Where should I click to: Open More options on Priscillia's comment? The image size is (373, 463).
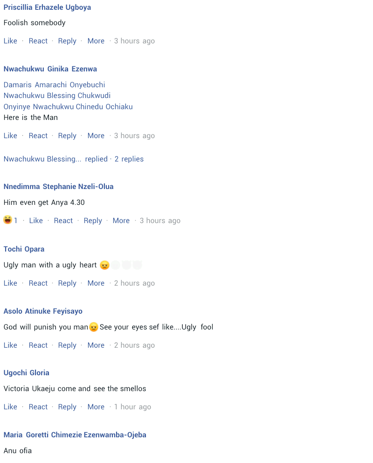(x=96, y=41)
